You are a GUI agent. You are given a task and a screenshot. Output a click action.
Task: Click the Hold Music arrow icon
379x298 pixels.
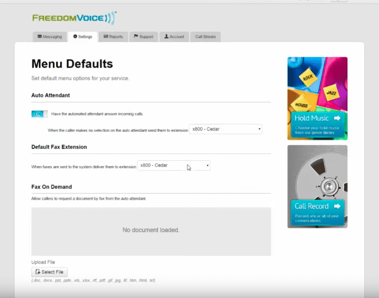tap(337, 118)
